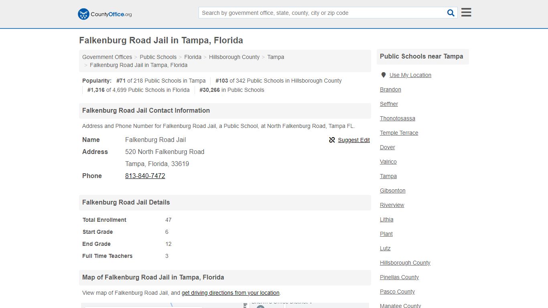
Task: Submit search with the magnifier icon
Action: (x=451, y=13)
